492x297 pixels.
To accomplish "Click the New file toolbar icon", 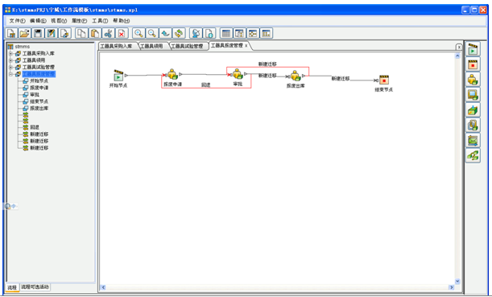I will (x=11, y=33).
